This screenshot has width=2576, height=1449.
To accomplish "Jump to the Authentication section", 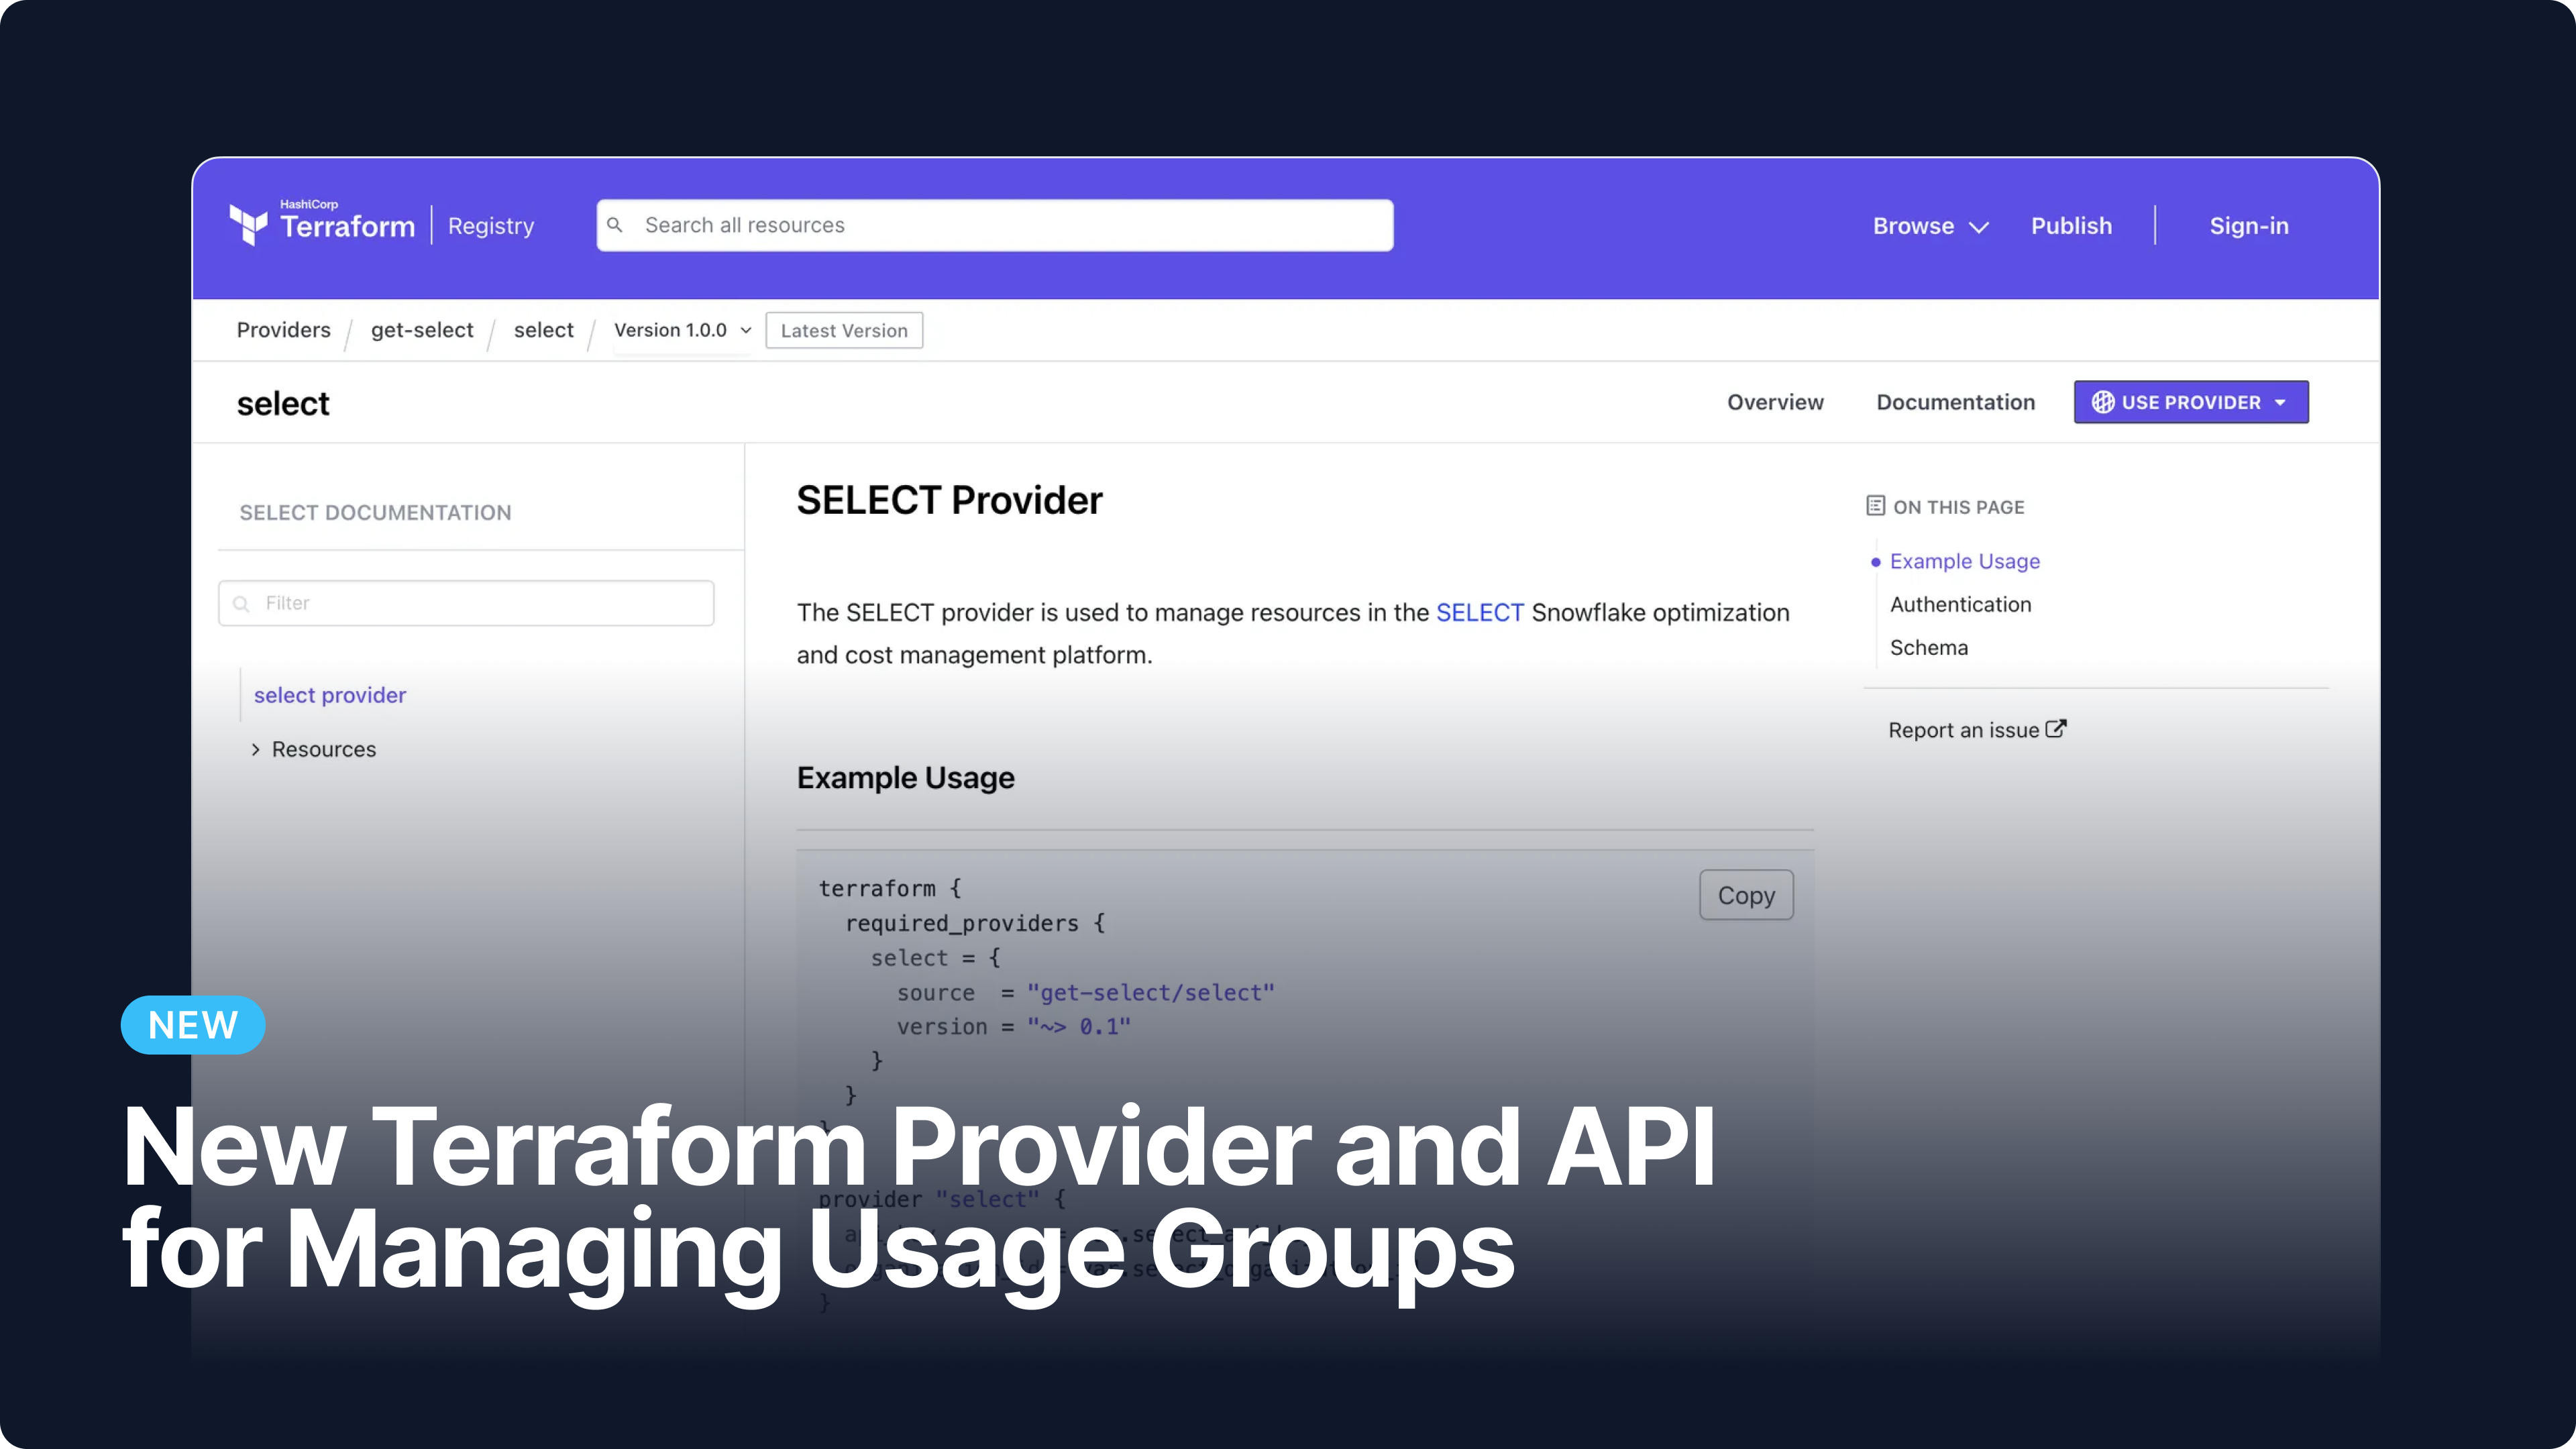I will coord(1960,604).
